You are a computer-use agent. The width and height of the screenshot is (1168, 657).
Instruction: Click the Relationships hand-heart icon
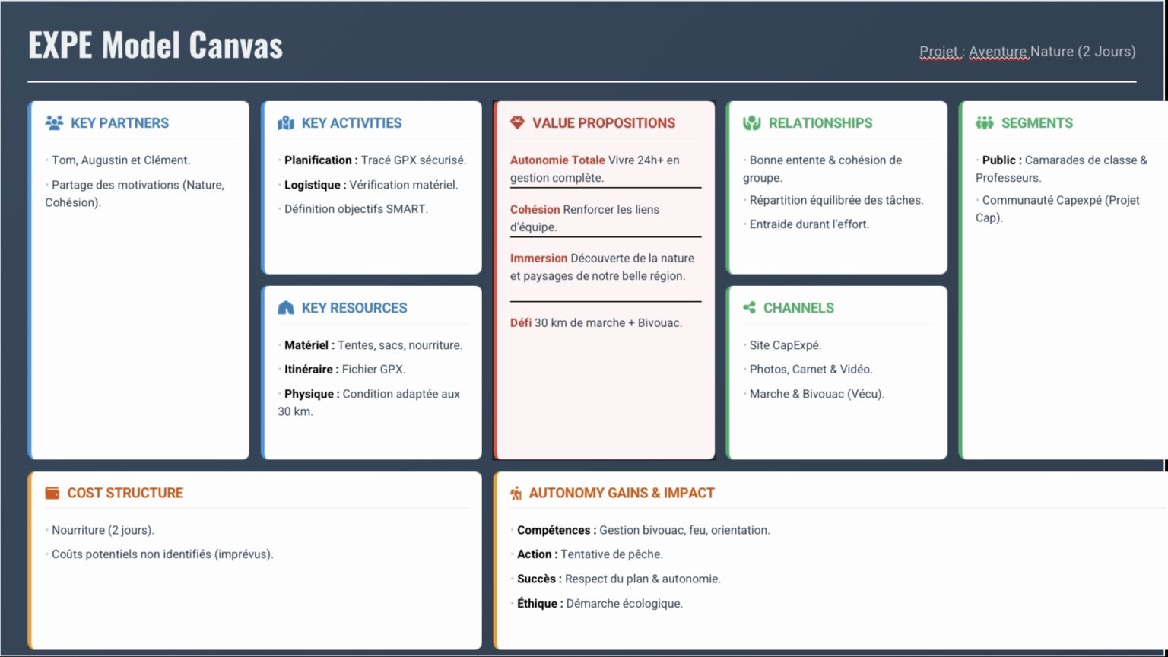pyautogui.click(x=752, y=122)
